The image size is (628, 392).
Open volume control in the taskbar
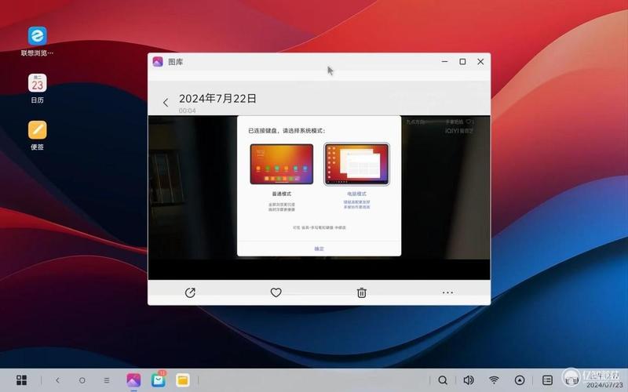[469, 380]
